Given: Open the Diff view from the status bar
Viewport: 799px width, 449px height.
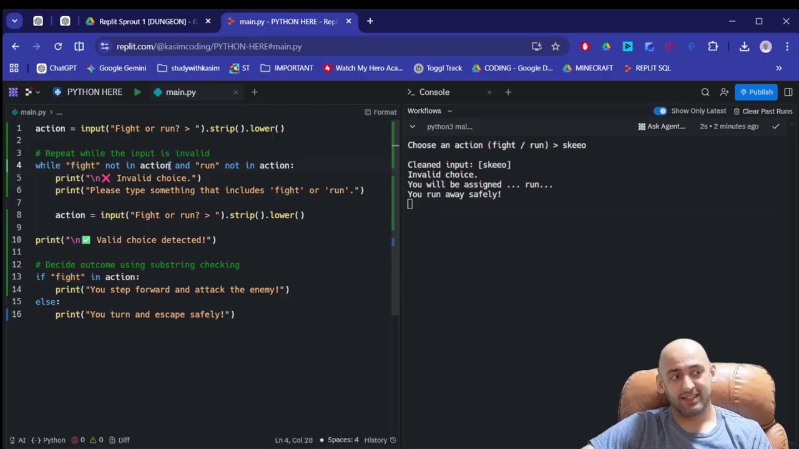Looking at the screenshot, I should point(120,440).
